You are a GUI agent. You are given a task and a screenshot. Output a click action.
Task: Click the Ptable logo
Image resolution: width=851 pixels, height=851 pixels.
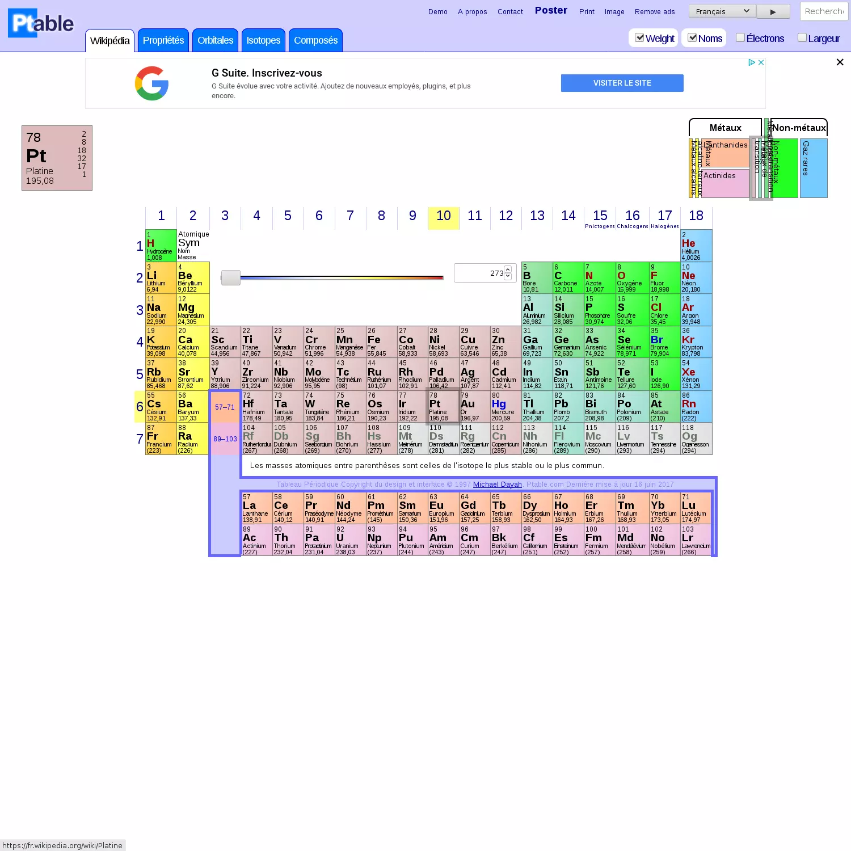click(x=41, y=23)
